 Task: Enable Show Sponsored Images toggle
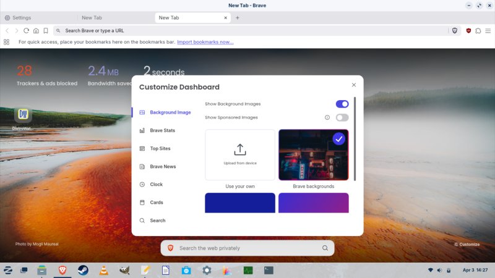(x=342, y=117)
